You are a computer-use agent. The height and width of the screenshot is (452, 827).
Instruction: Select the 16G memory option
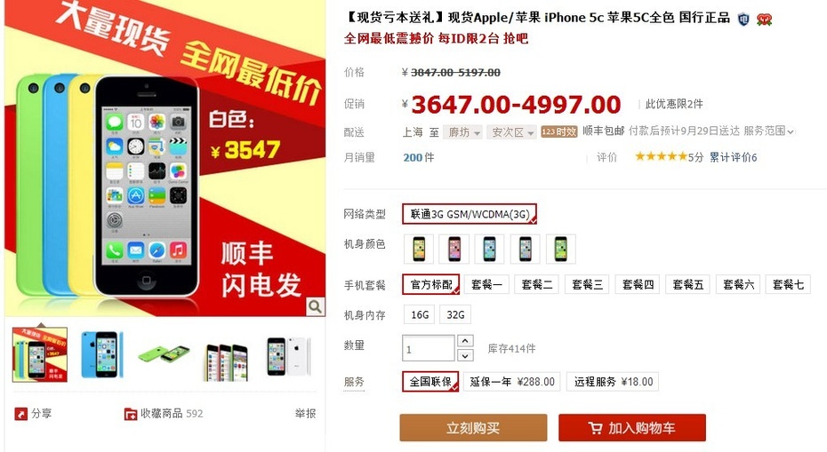[420, 315]
